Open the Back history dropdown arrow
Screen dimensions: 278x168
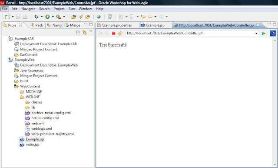pos(156,17)
